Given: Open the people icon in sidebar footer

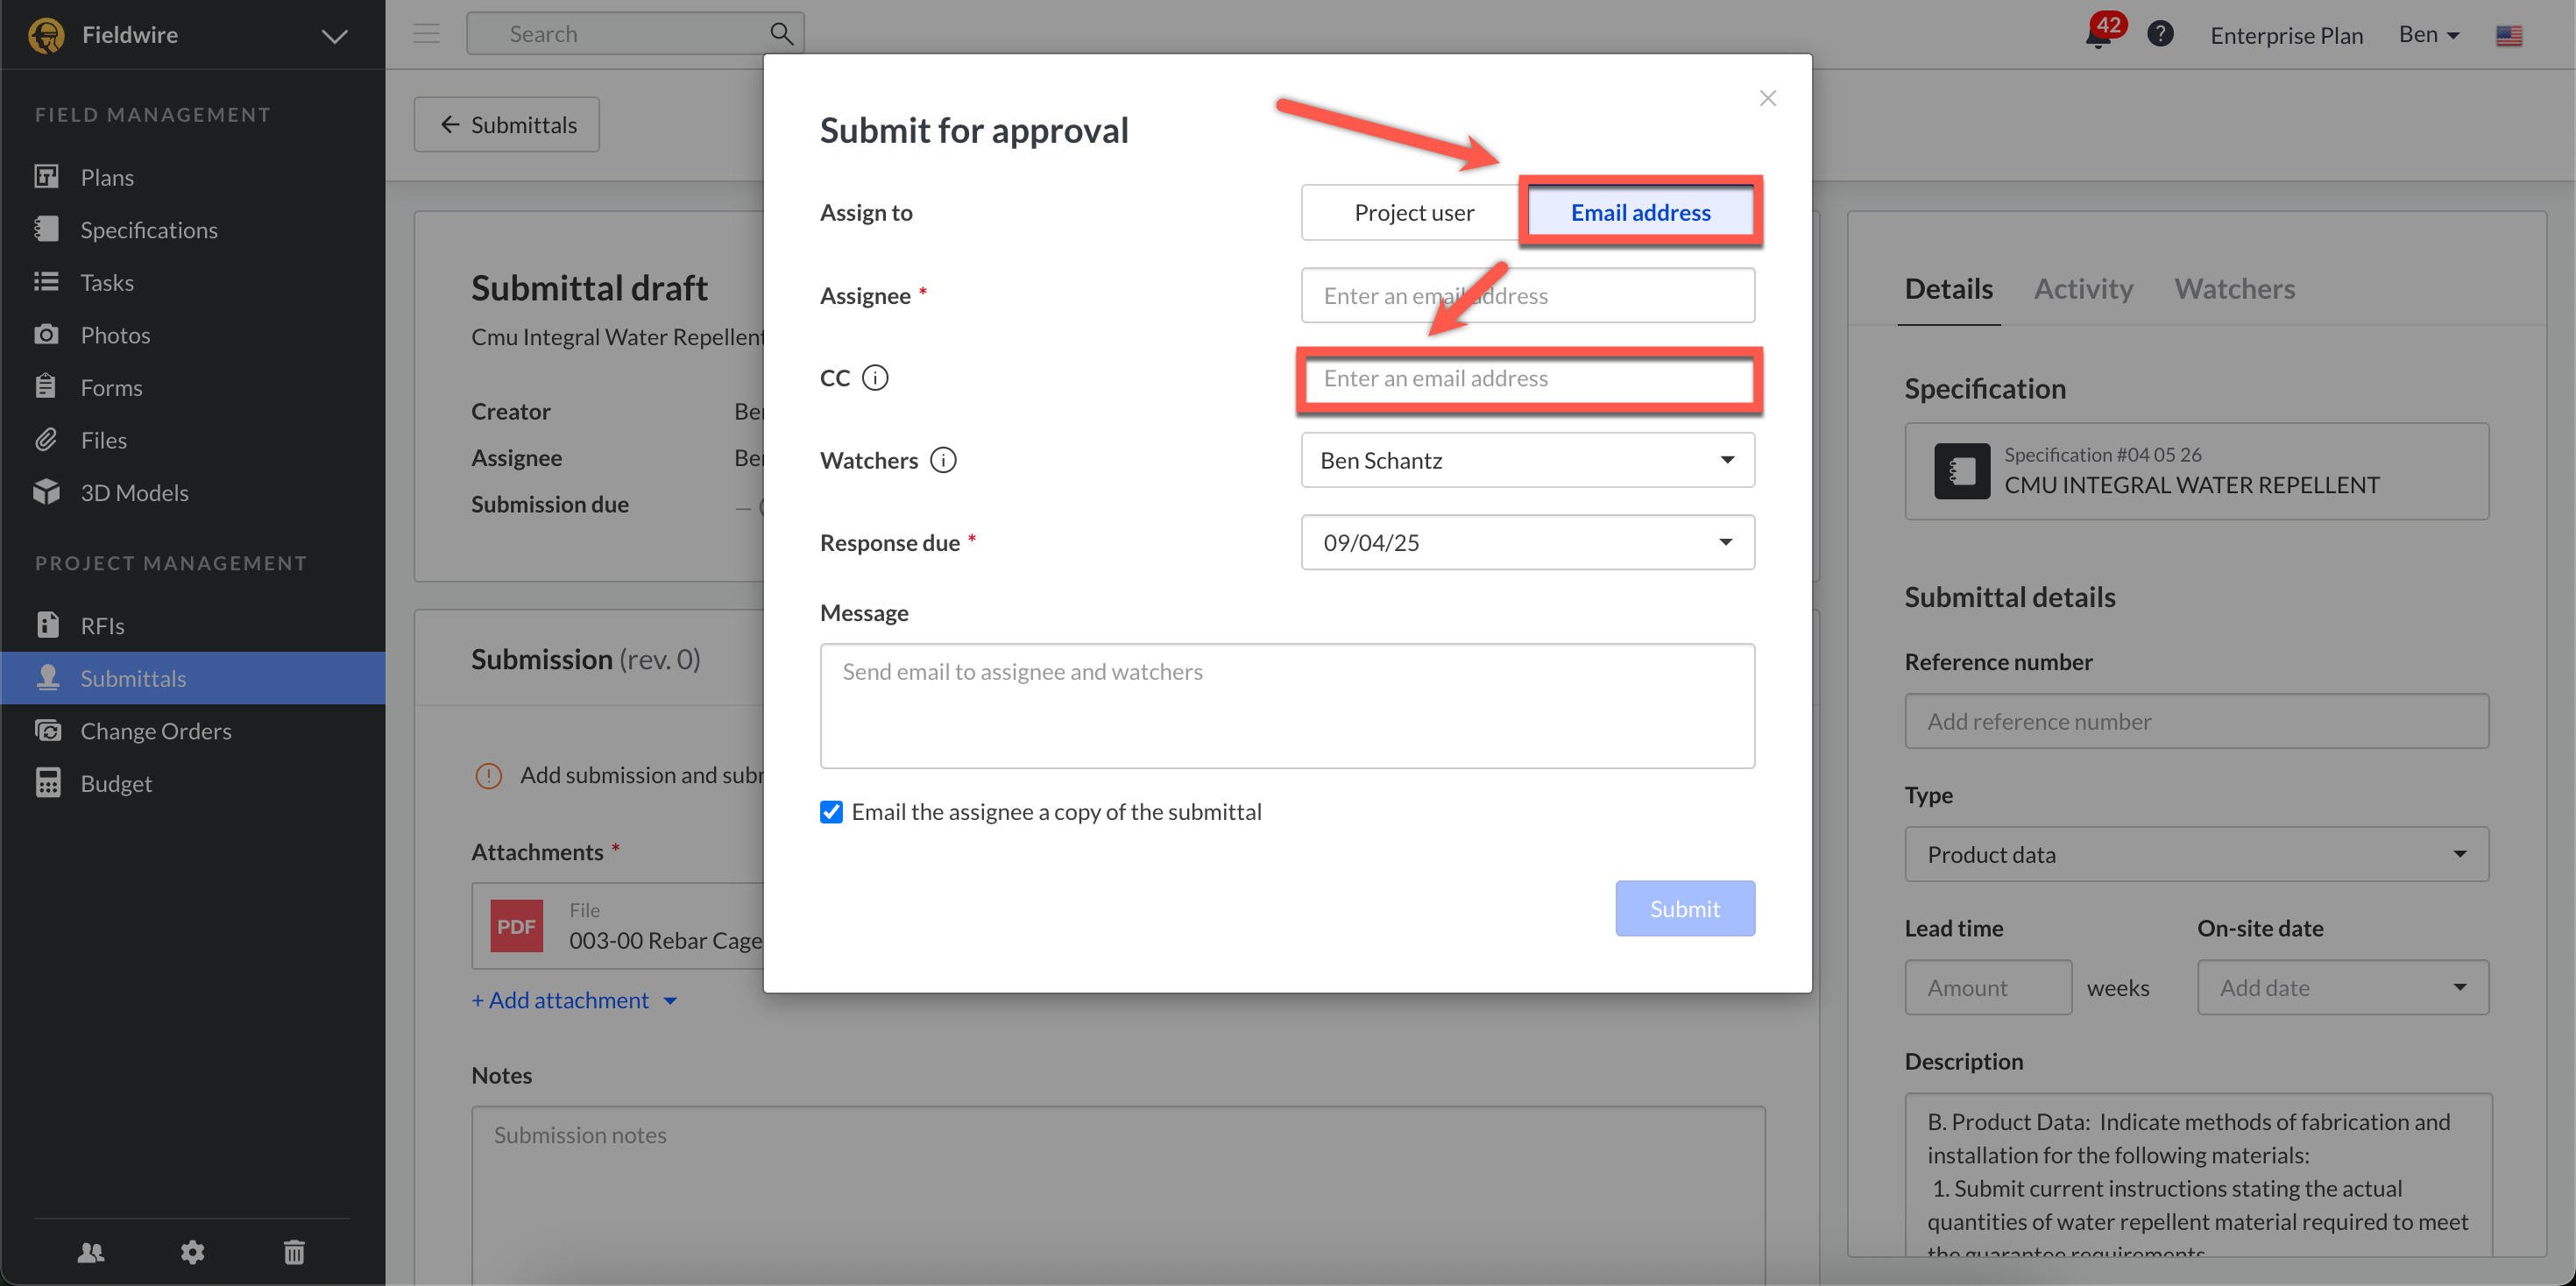Looking at the screenshot, I should (91, 1252).
